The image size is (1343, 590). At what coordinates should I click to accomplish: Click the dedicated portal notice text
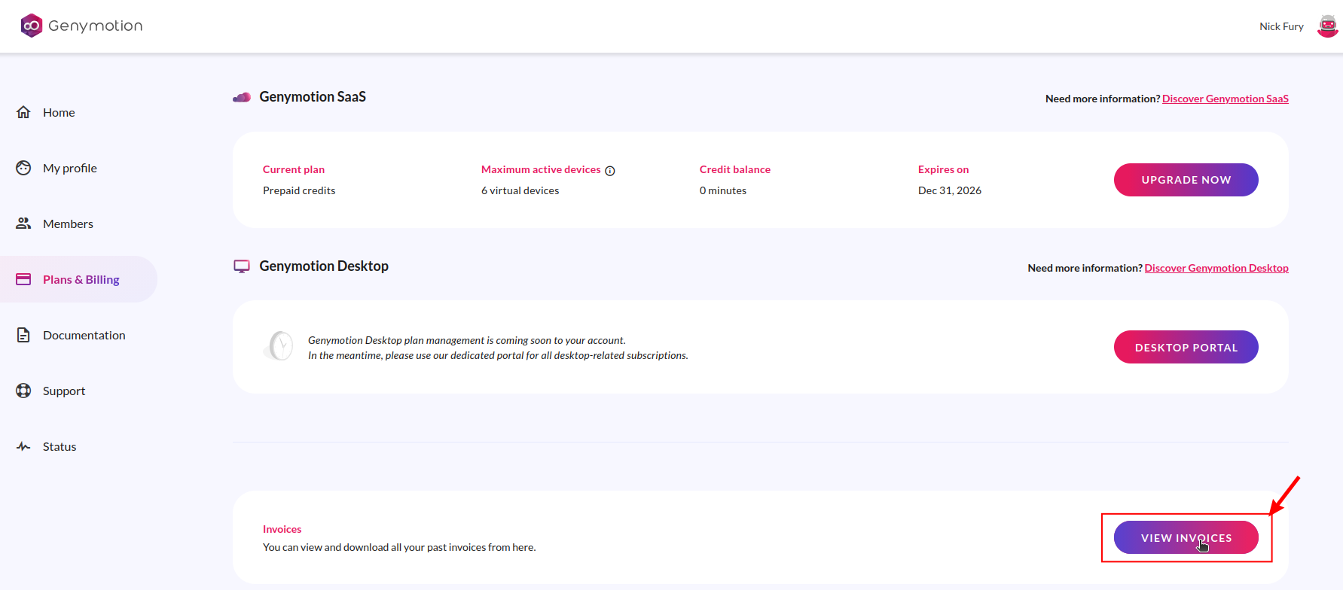click(498, 355)
